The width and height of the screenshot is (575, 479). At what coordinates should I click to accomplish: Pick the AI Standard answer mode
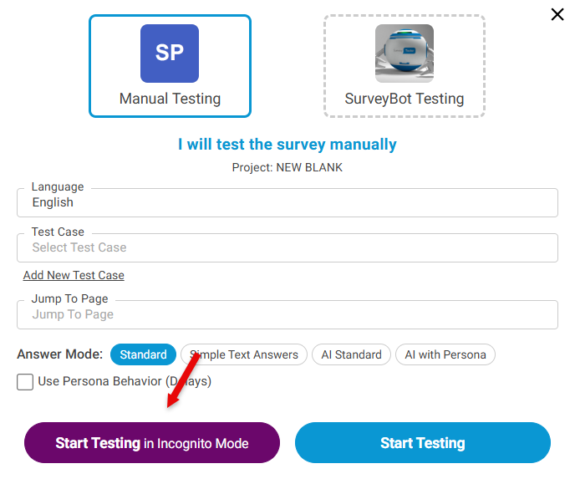(x=351, y=354)
